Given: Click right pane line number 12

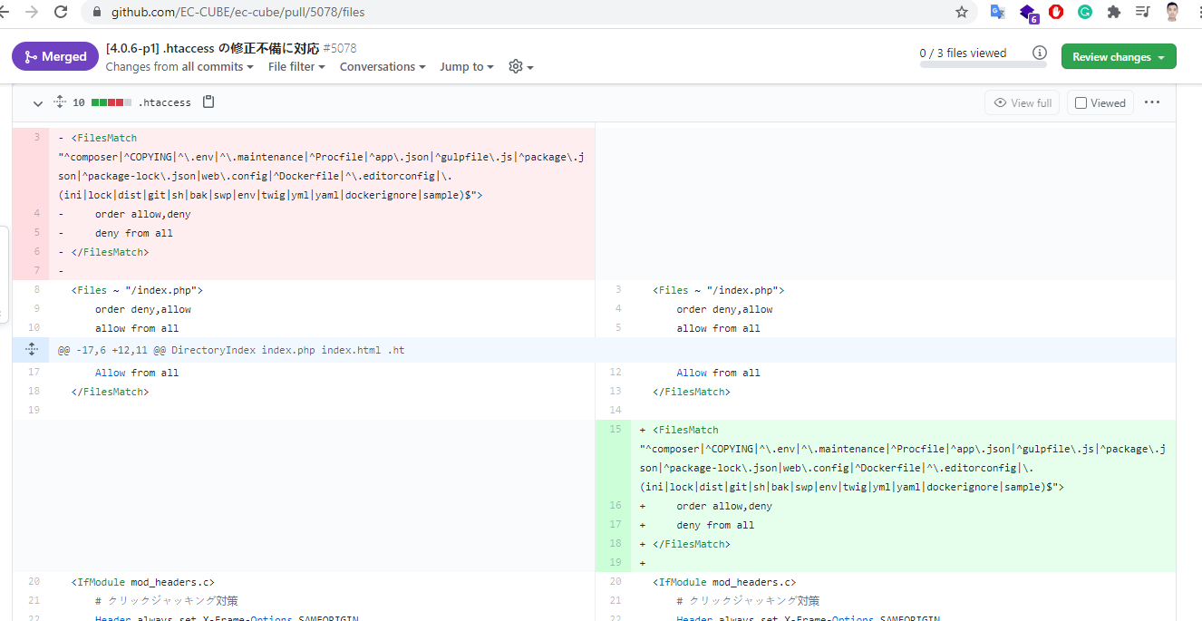Looking at the screenshot, I should pos(613,373).
